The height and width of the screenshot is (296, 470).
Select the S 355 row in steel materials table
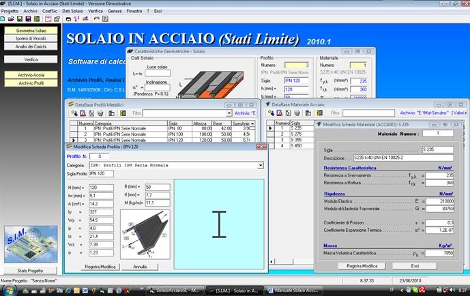[x=291, y=140]
